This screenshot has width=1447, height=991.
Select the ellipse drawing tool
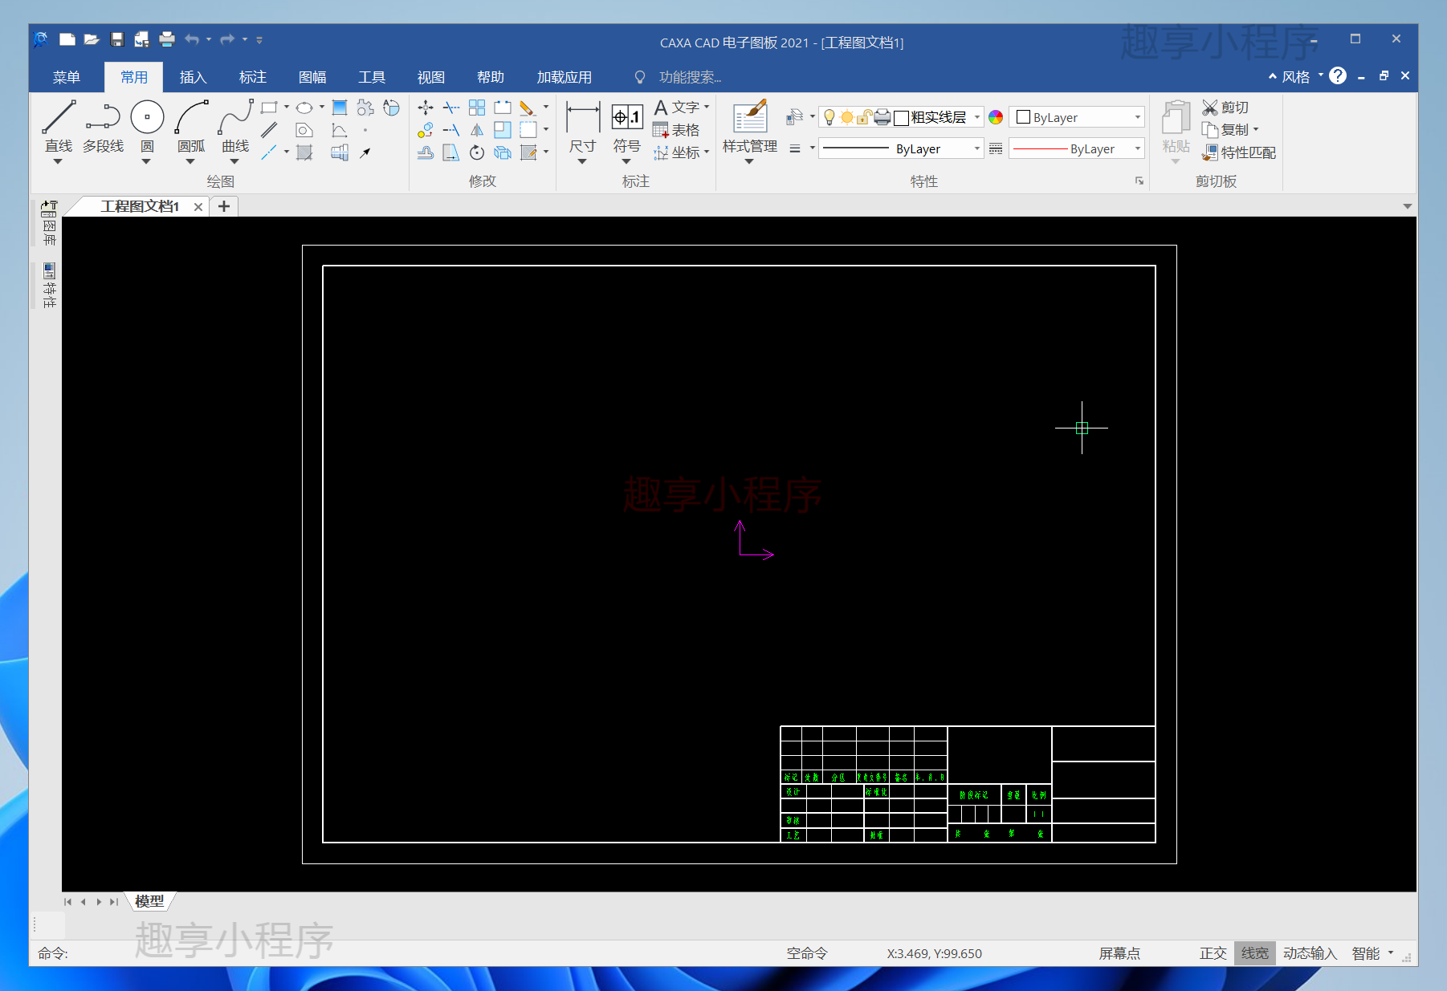coord(304,107)
